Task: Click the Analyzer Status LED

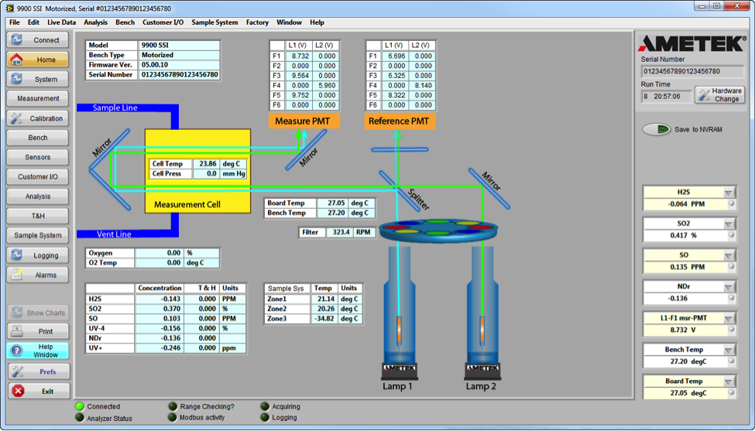Action: pos(80,418)
